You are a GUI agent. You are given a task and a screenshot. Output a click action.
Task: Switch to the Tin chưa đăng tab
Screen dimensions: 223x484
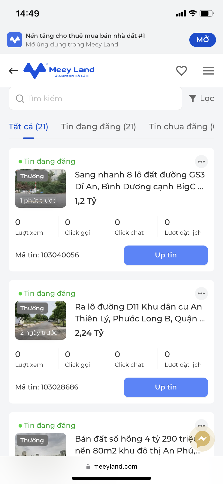click(182, 127)
